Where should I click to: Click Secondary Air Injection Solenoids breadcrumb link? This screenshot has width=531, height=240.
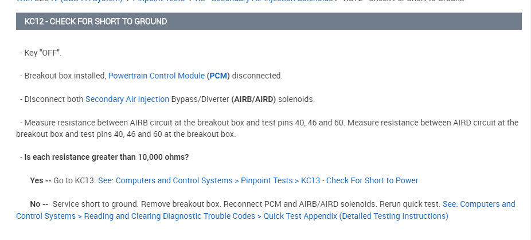tap(275, 1)
